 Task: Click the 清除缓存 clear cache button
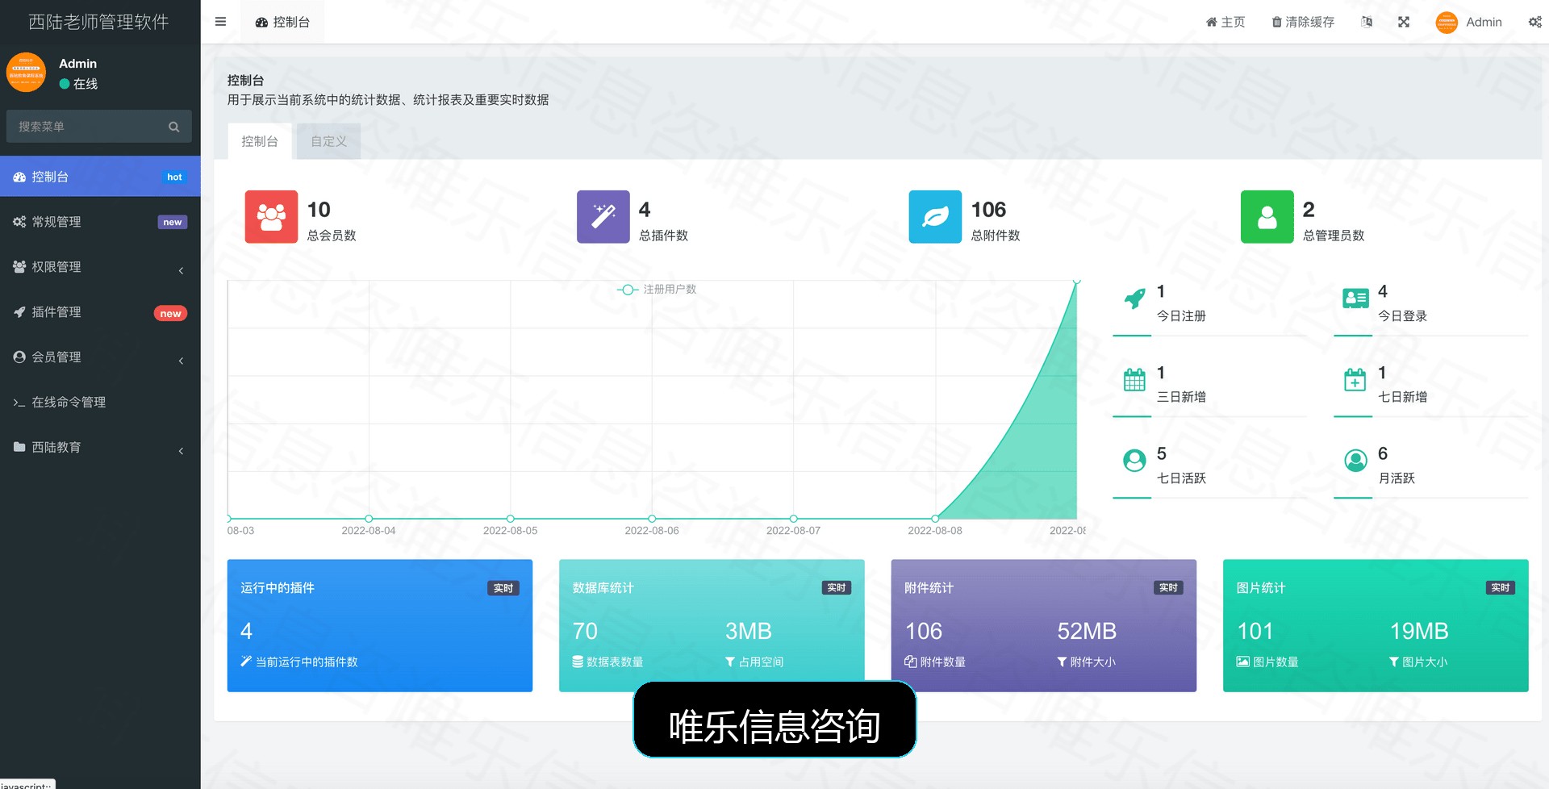[1303, 22]
